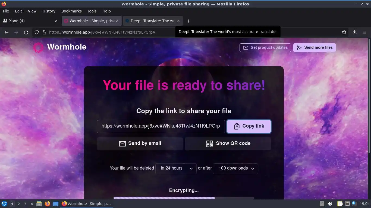The image size is (371, 208).
Task: Open a new tab with the plus icon
Action: point(188,21)
